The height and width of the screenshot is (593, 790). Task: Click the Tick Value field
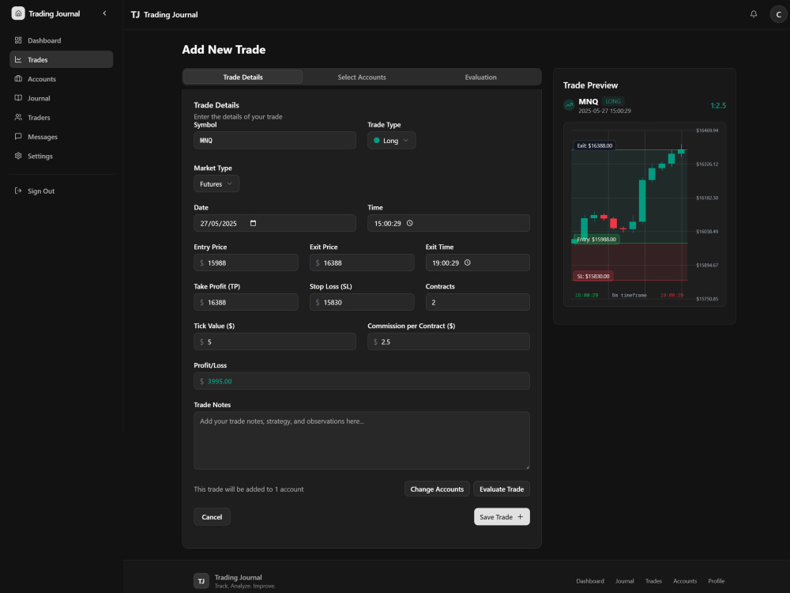tap(275, 342)
